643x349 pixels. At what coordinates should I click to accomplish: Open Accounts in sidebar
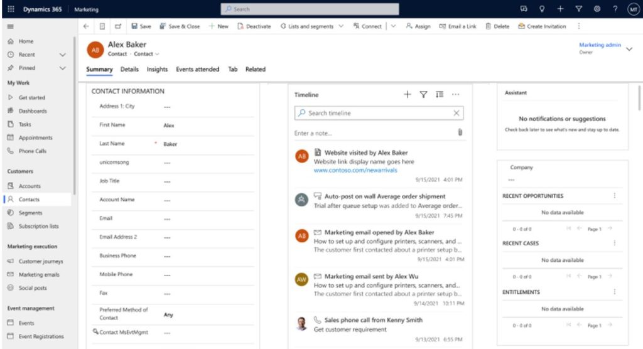30,186
